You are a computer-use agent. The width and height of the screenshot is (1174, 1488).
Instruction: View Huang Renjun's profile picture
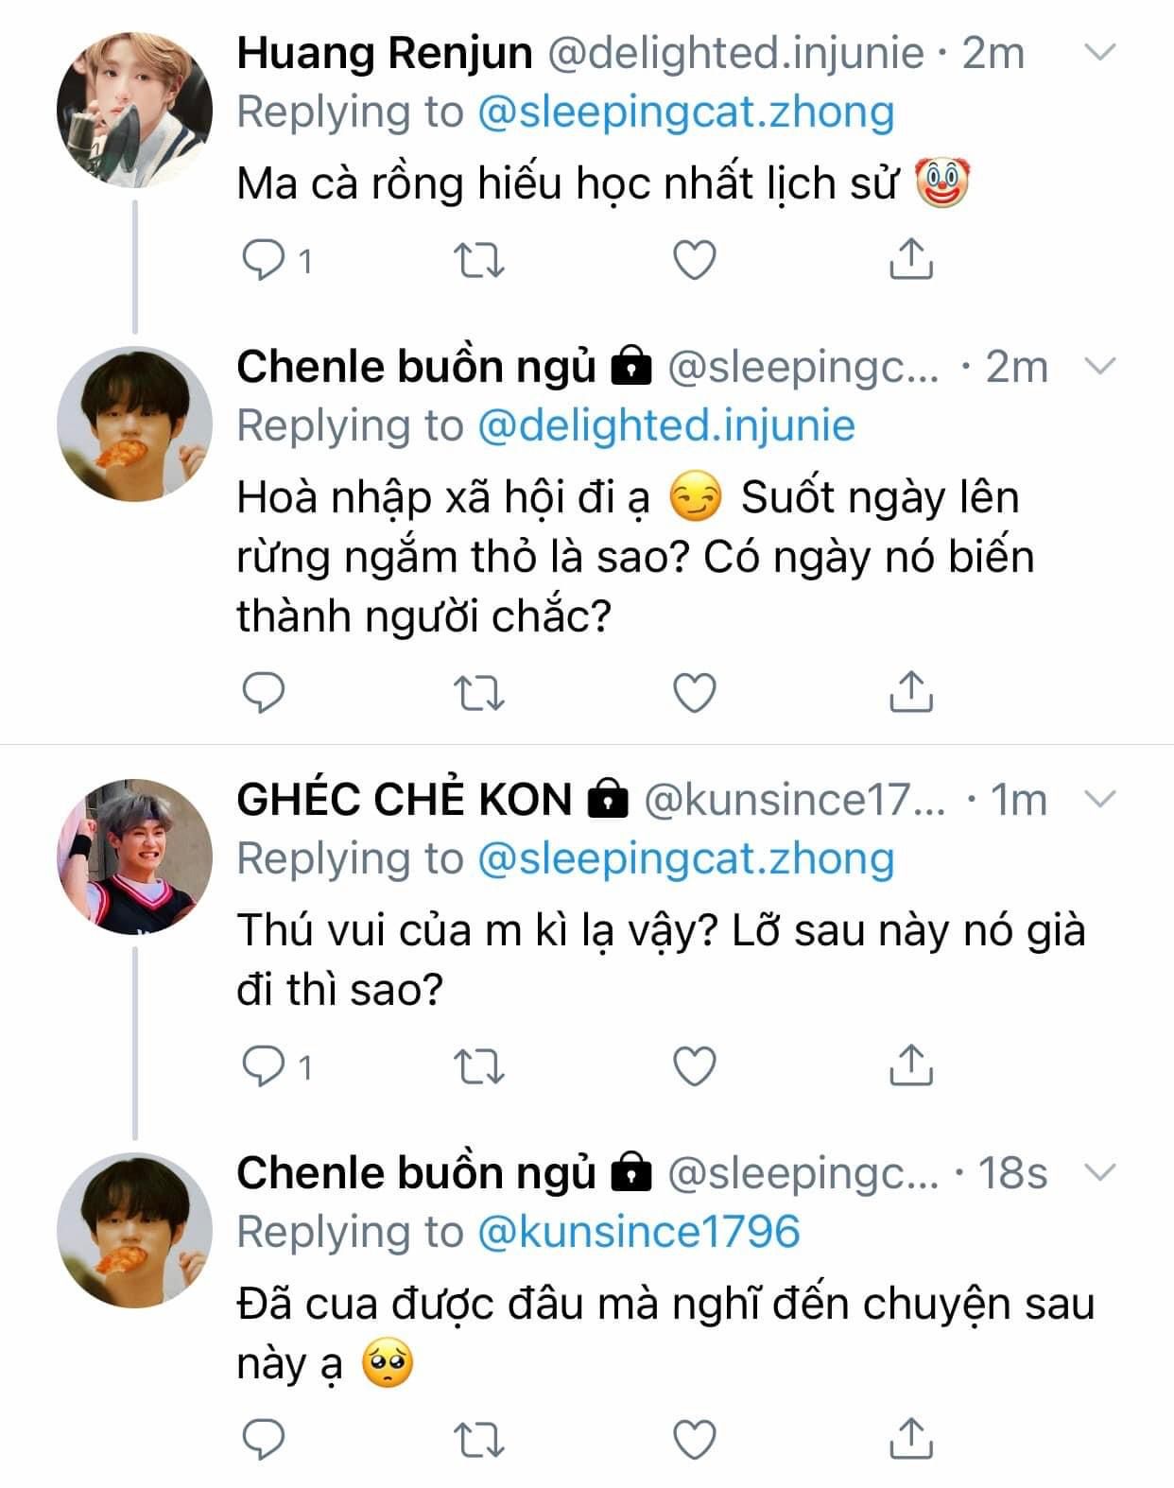134,110
